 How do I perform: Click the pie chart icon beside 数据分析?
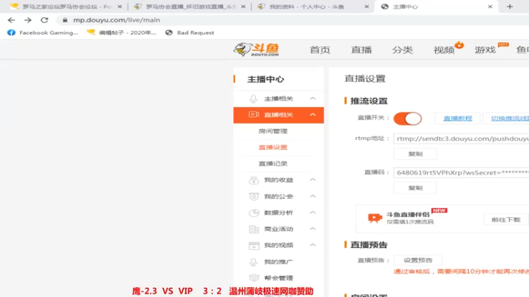[254, 213]
